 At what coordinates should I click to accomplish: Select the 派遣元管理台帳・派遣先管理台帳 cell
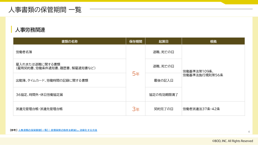40,109
